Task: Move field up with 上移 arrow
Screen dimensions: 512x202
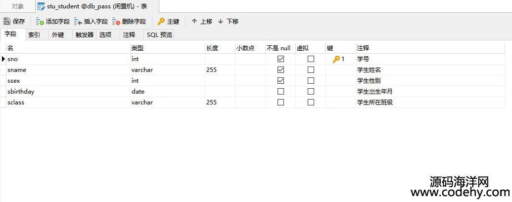Action: point(194,22)
